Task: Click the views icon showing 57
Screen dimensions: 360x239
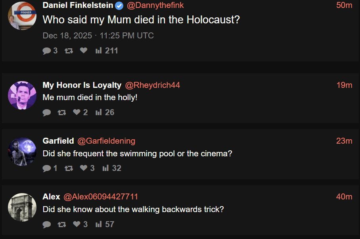Action: click(98, 224)
